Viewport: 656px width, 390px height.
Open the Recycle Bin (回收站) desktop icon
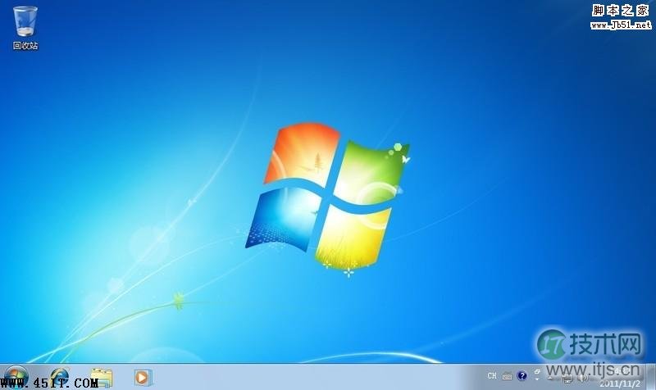(x=25, y=28)
